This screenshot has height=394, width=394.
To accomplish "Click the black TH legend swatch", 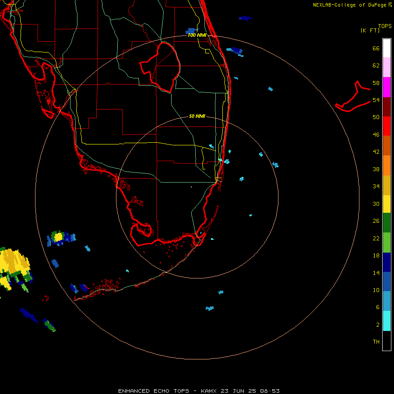I will tap(387, 341).
